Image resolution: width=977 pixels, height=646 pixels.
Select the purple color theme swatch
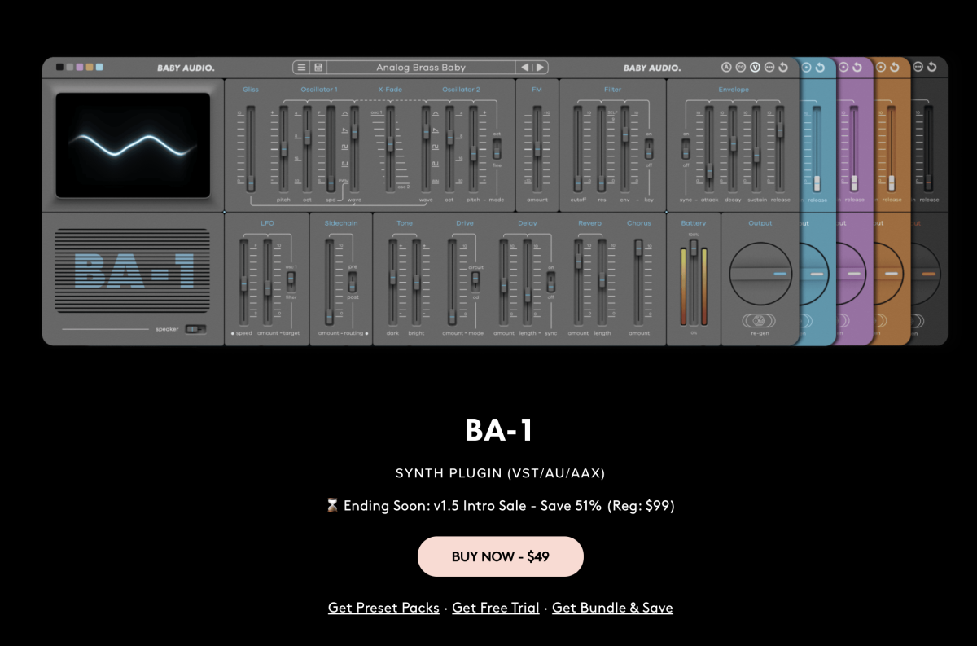pyautogui.click(x=80, y=67)
